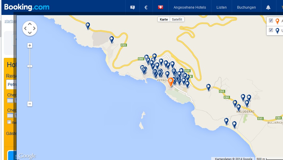Open the Swiss flag language selector

[x=161, y=7]
